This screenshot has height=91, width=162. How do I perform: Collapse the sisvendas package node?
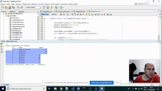[x=6, y=16]
